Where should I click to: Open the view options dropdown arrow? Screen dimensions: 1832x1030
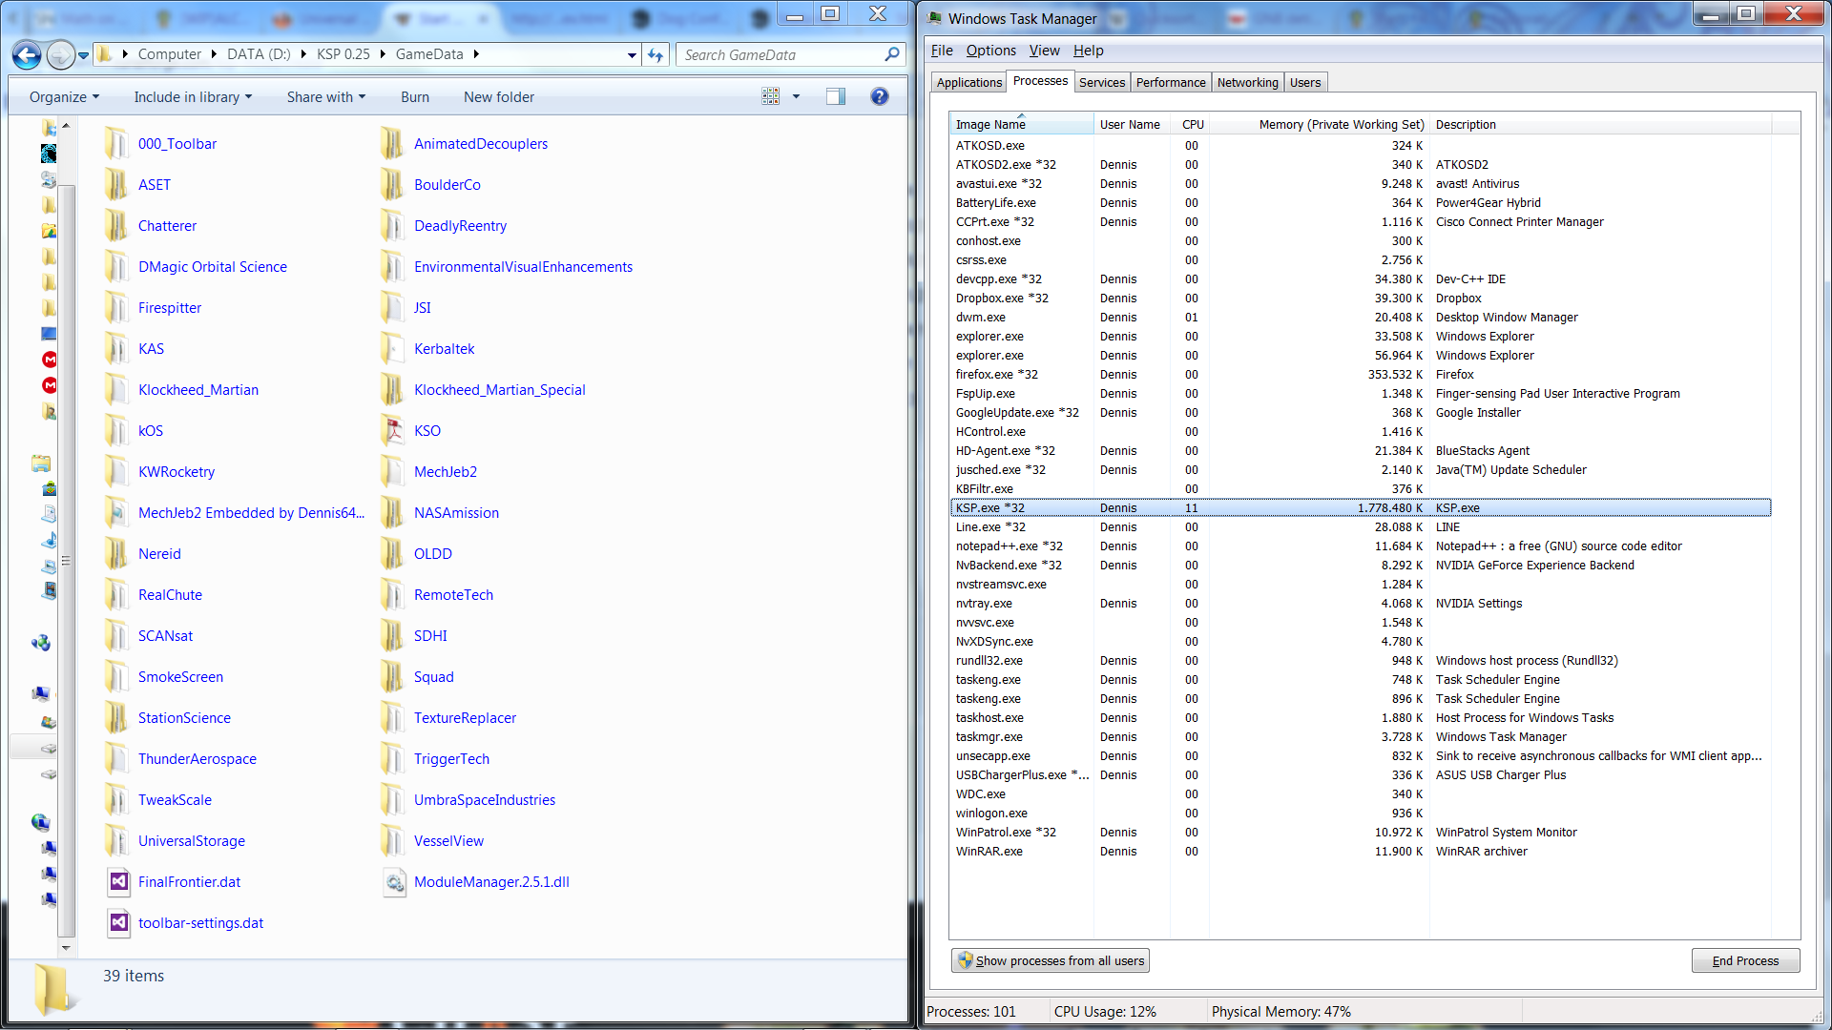click(x=796, y=96)
